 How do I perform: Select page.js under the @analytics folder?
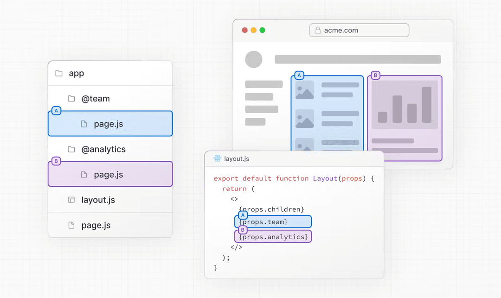pos(110,174)
